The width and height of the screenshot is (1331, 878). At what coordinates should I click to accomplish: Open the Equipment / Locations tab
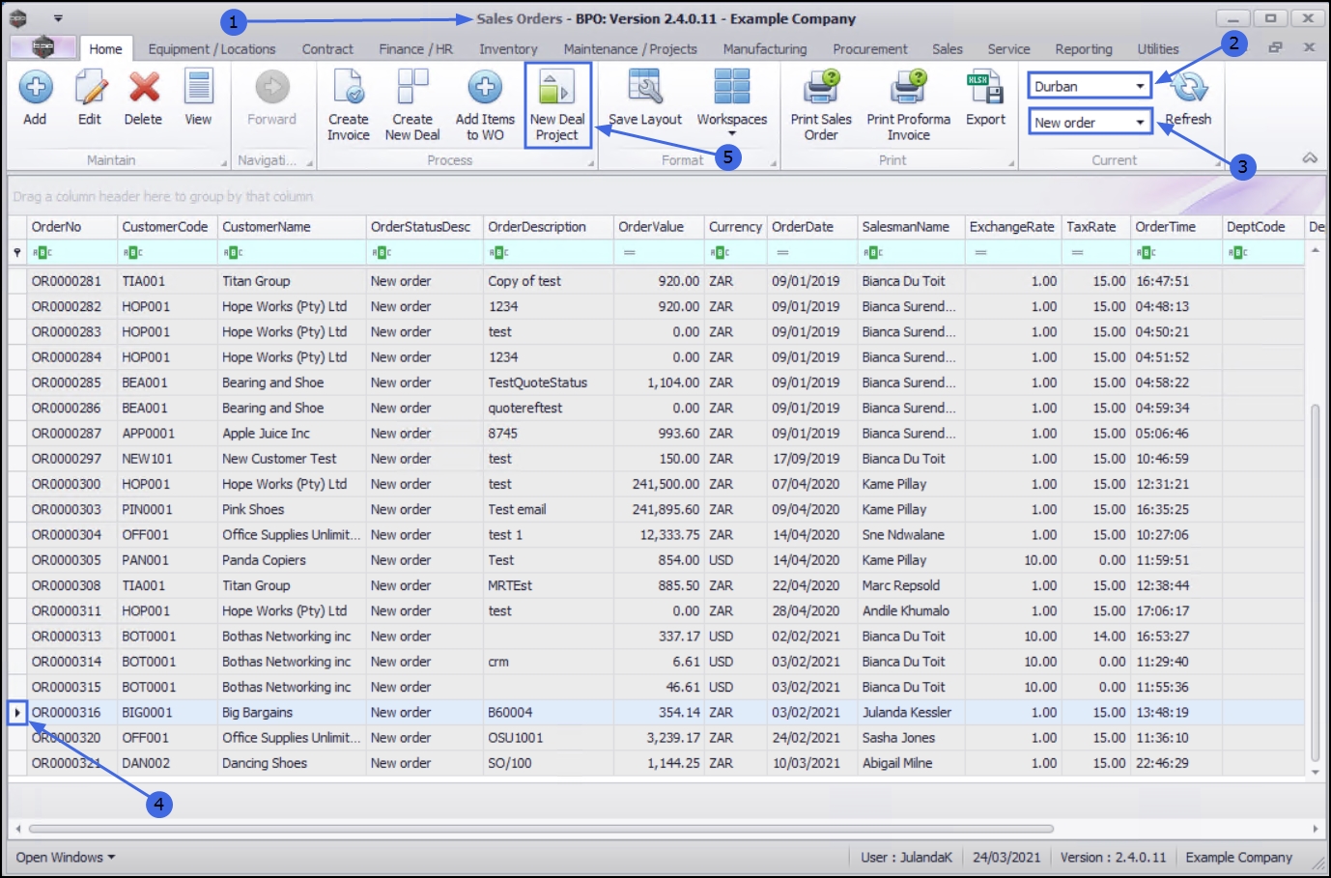(212, 48)
